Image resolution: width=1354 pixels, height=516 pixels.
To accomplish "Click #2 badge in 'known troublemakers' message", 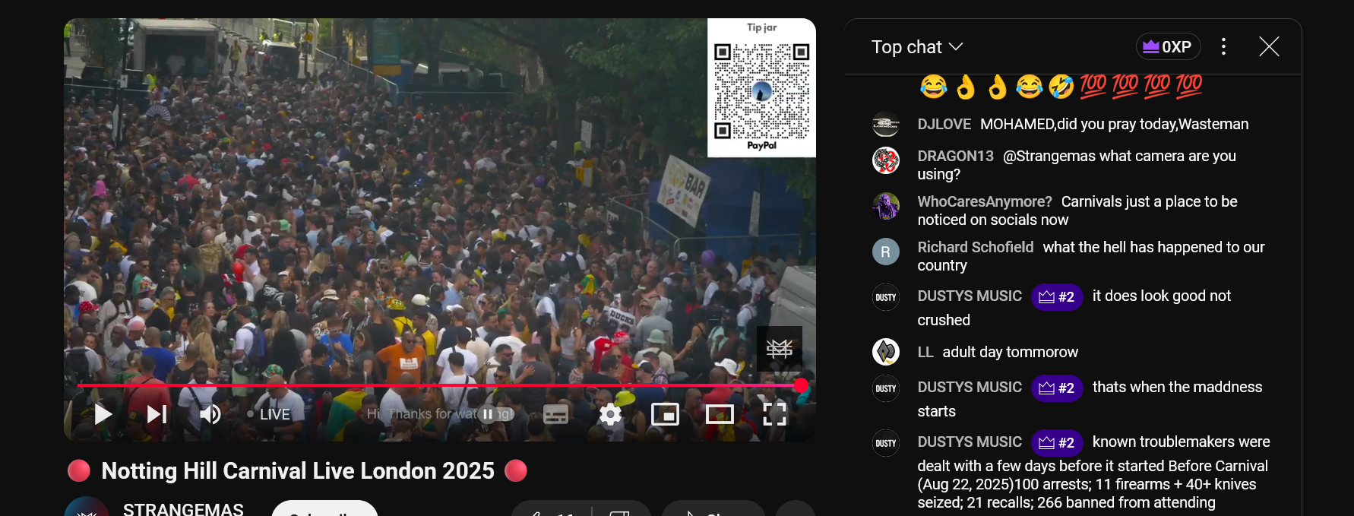I will (1057, 442).
